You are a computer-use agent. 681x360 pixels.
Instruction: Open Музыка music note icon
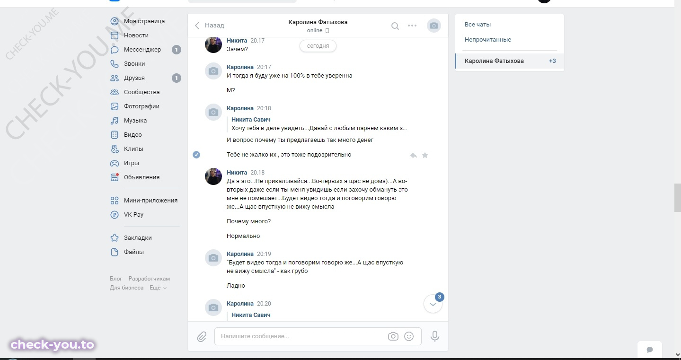pyautogui.click(x=115, y=121)
